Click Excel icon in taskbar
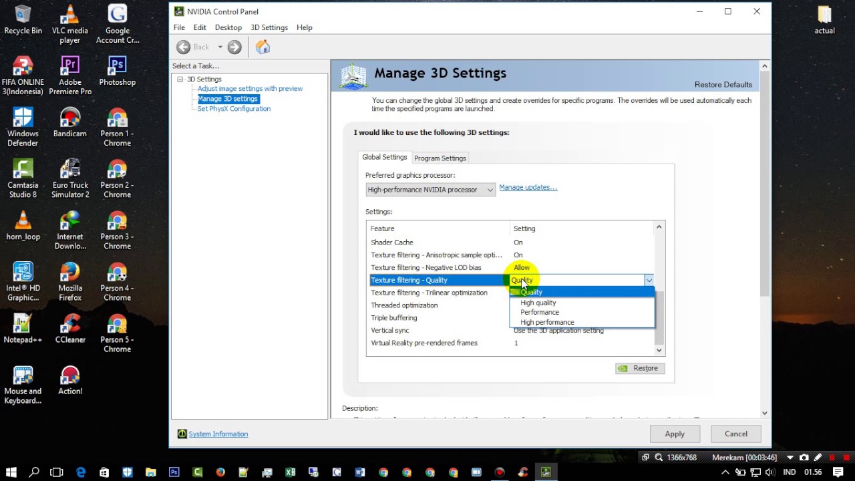 [290, 472]
